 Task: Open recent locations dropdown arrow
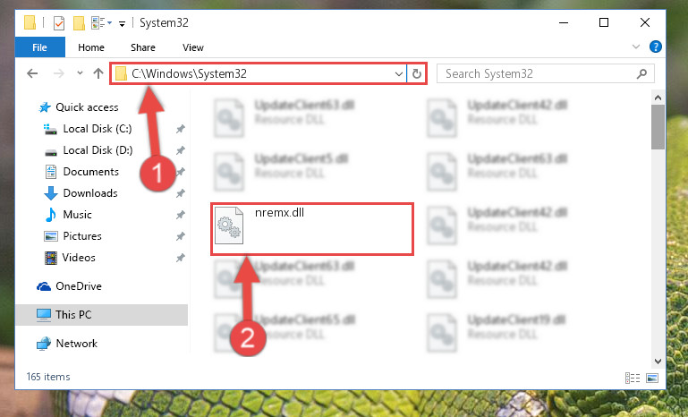tap(80, 73)
